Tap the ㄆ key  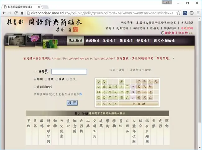[x=99, y=87]
